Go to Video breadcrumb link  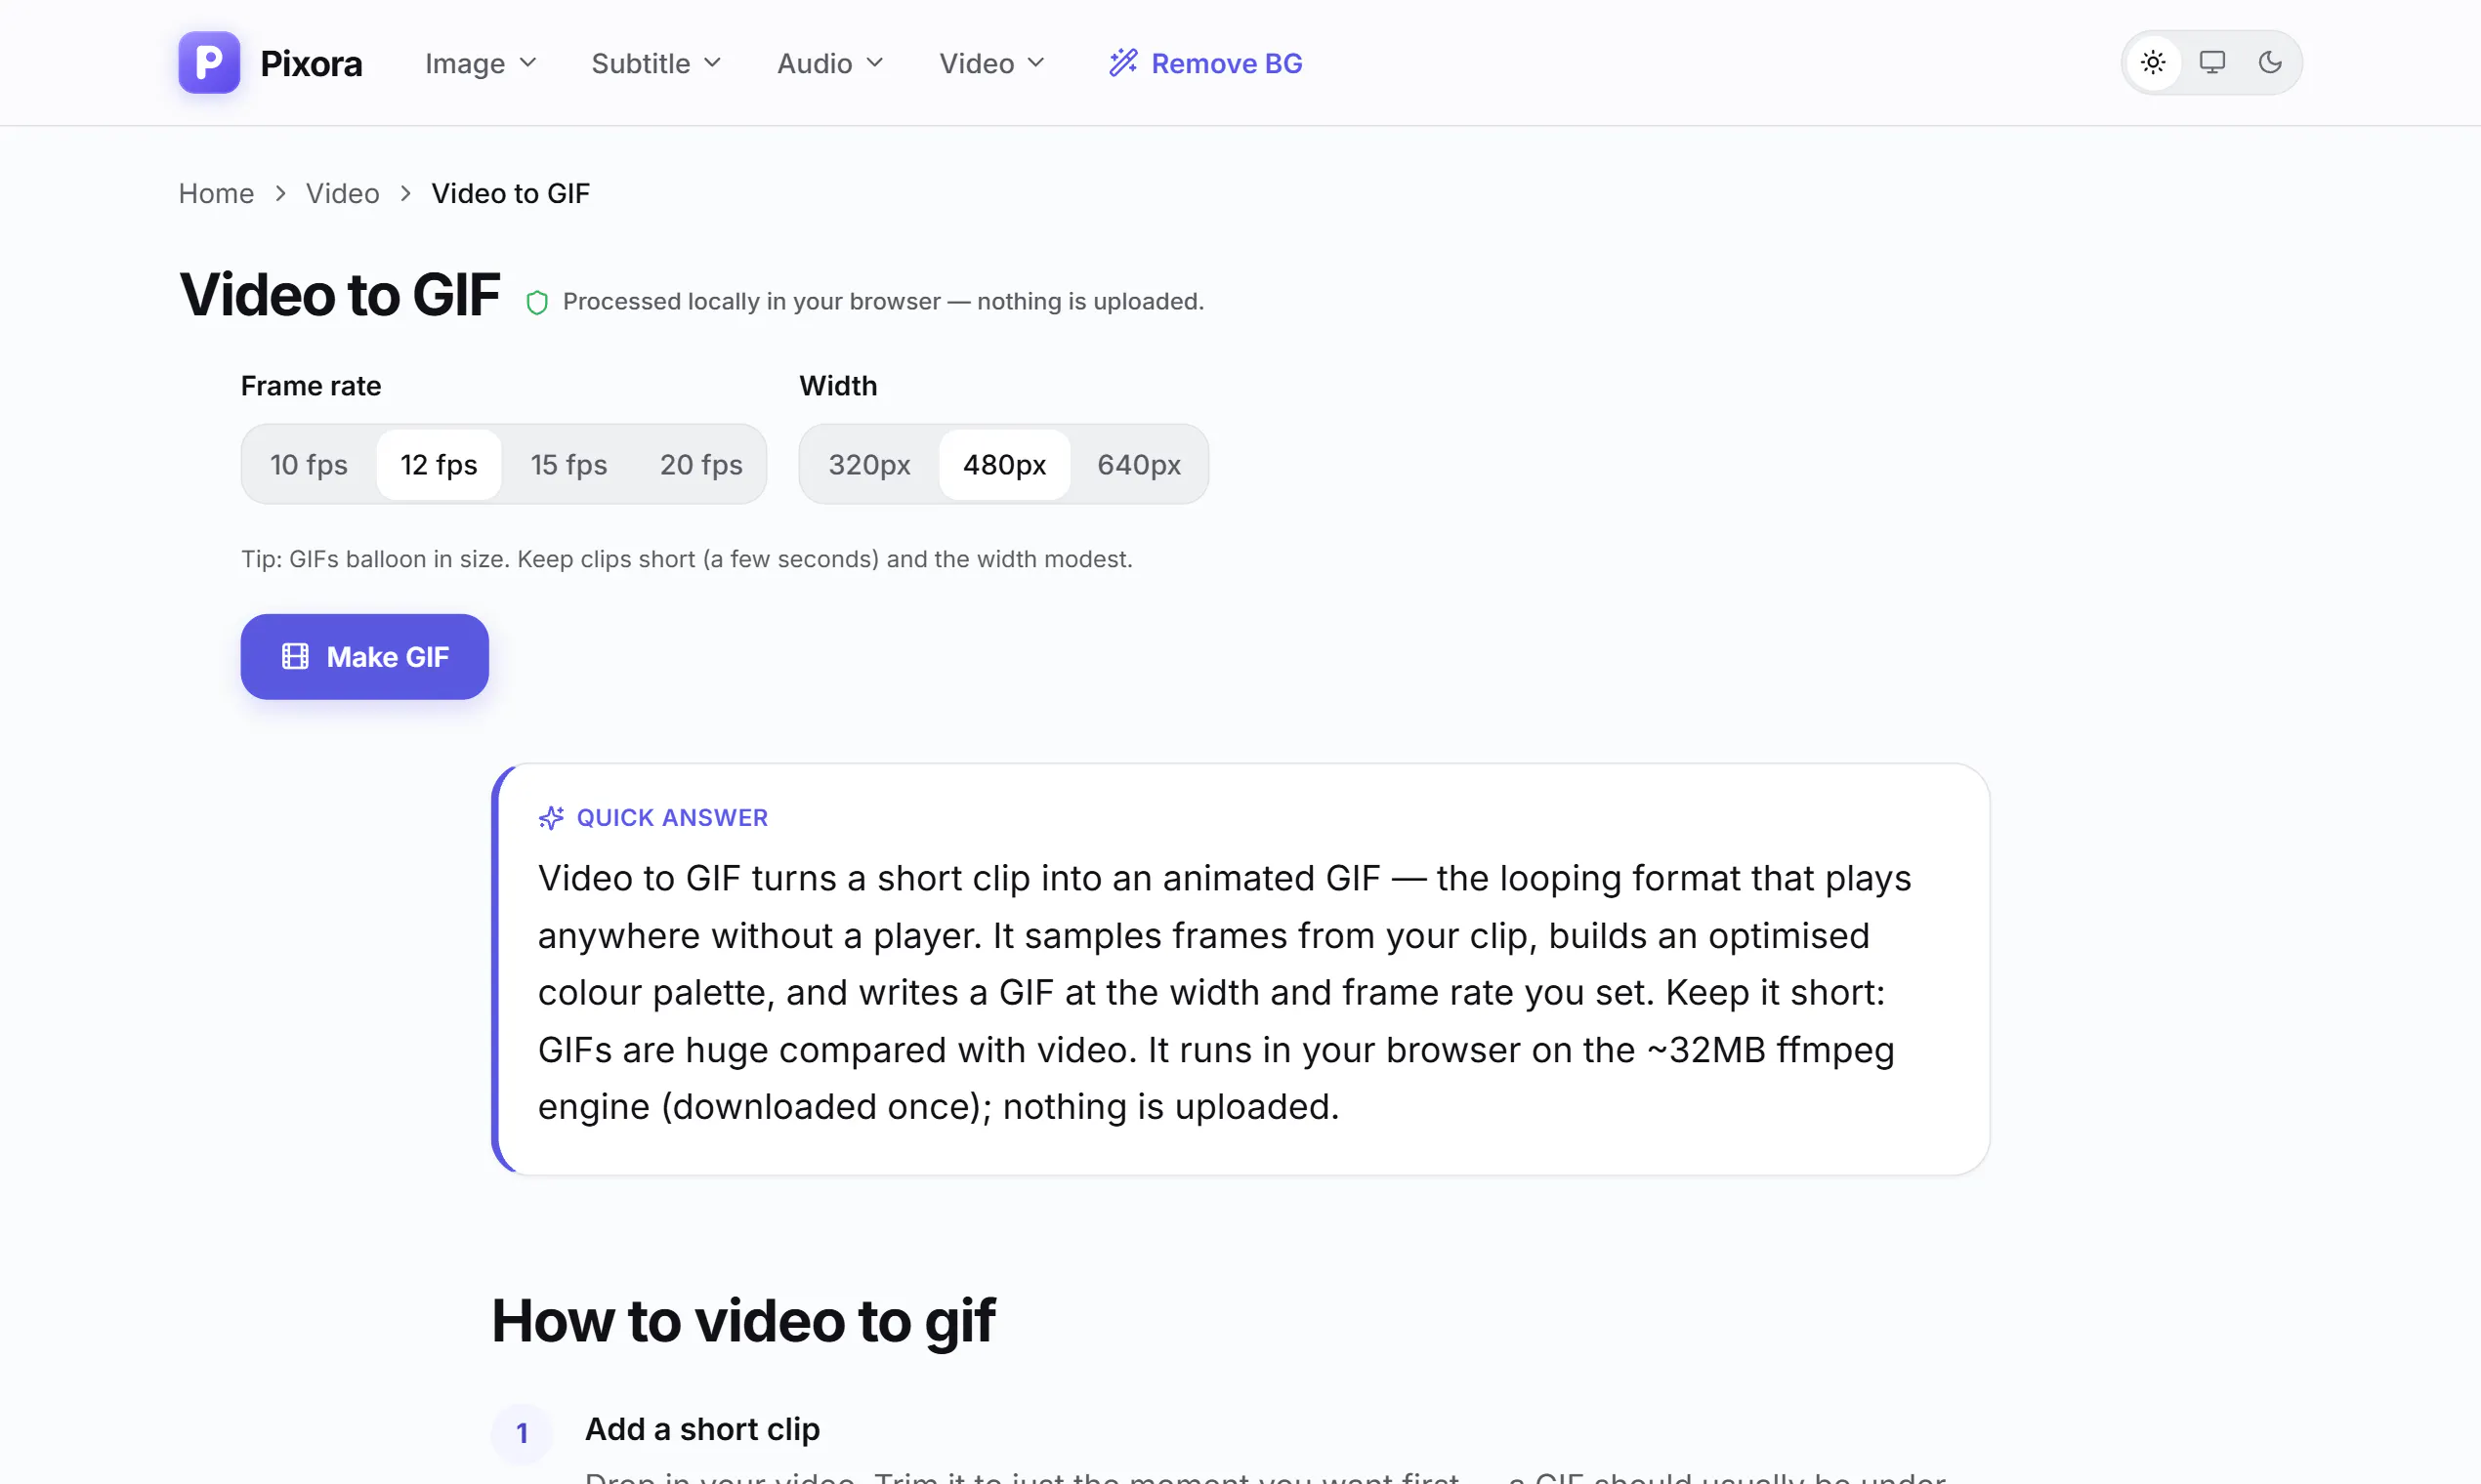pos(342,193)
